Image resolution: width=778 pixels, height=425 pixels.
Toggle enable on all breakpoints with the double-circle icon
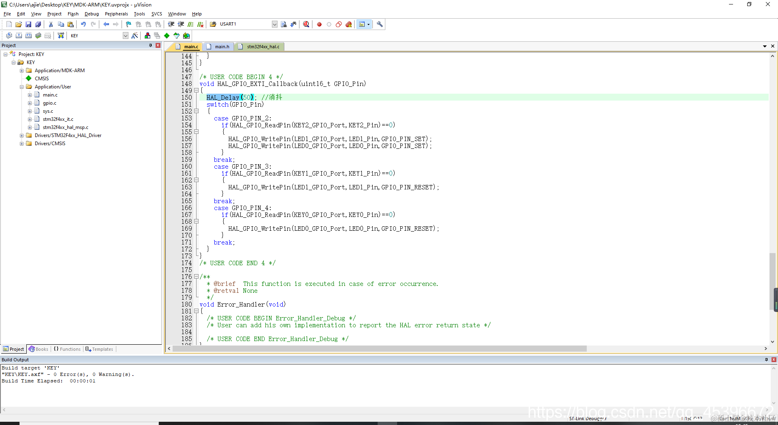[x=339, y=24]
